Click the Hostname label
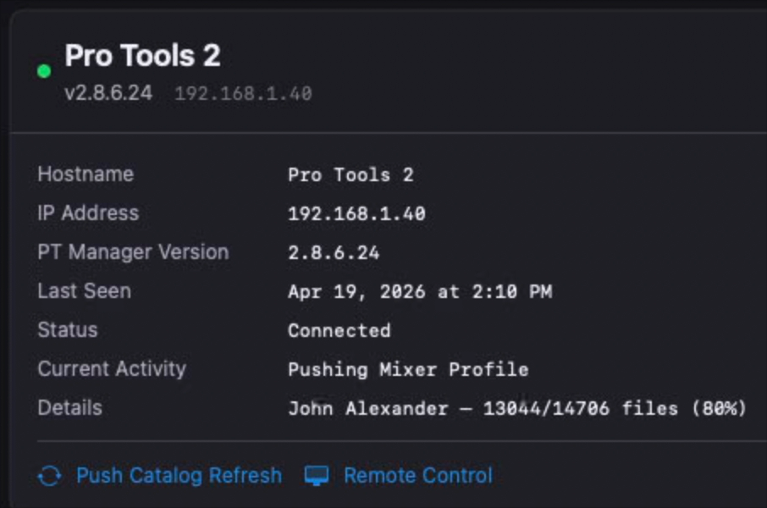The height and width of the screenshot is (508, 767). 86,174
